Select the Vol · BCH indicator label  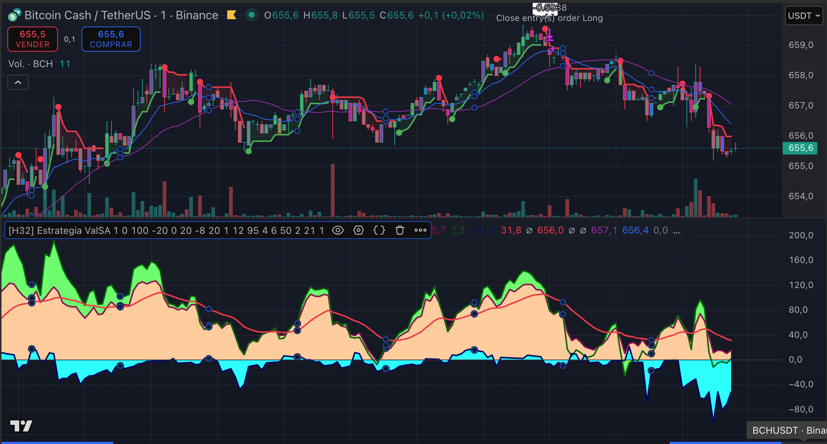[30, 64]
